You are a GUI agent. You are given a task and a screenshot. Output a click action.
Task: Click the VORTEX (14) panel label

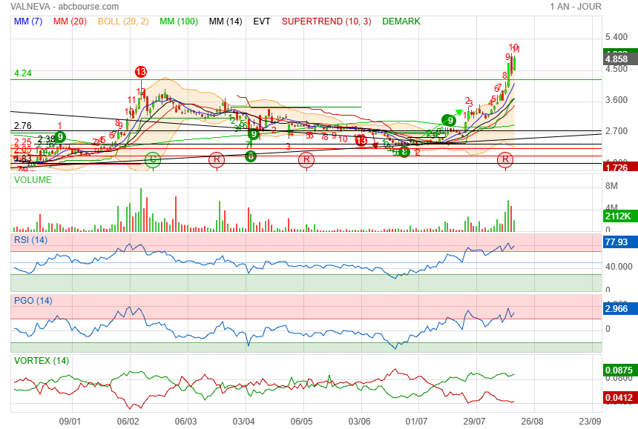pyautogui.click(x=42, y=361)
